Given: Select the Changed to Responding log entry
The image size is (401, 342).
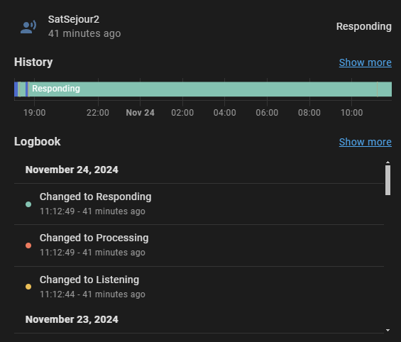Looking at the screenshot, I should coord(199,204).
